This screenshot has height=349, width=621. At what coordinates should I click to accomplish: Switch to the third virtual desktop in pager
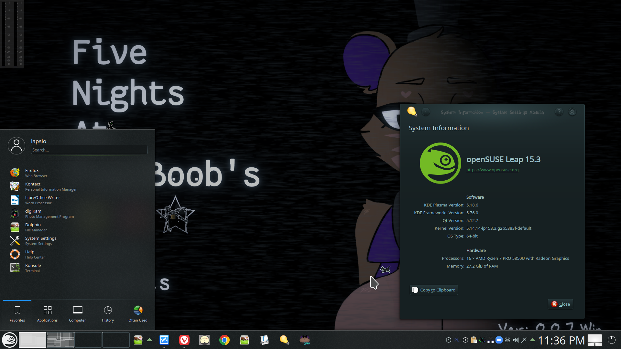coord(88,340)
